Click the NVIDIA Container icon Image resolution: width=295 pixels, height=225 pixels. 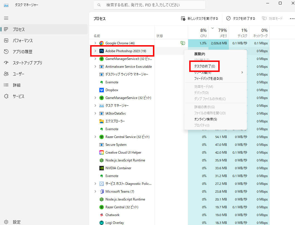click(x=101, y=168)
